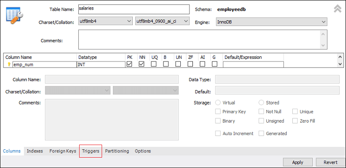
Task: Click the Revert button
Action: [x=330, y=162]
